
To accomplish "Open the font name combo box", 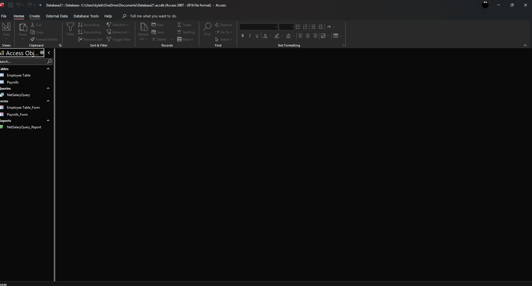I will [259, 27].
